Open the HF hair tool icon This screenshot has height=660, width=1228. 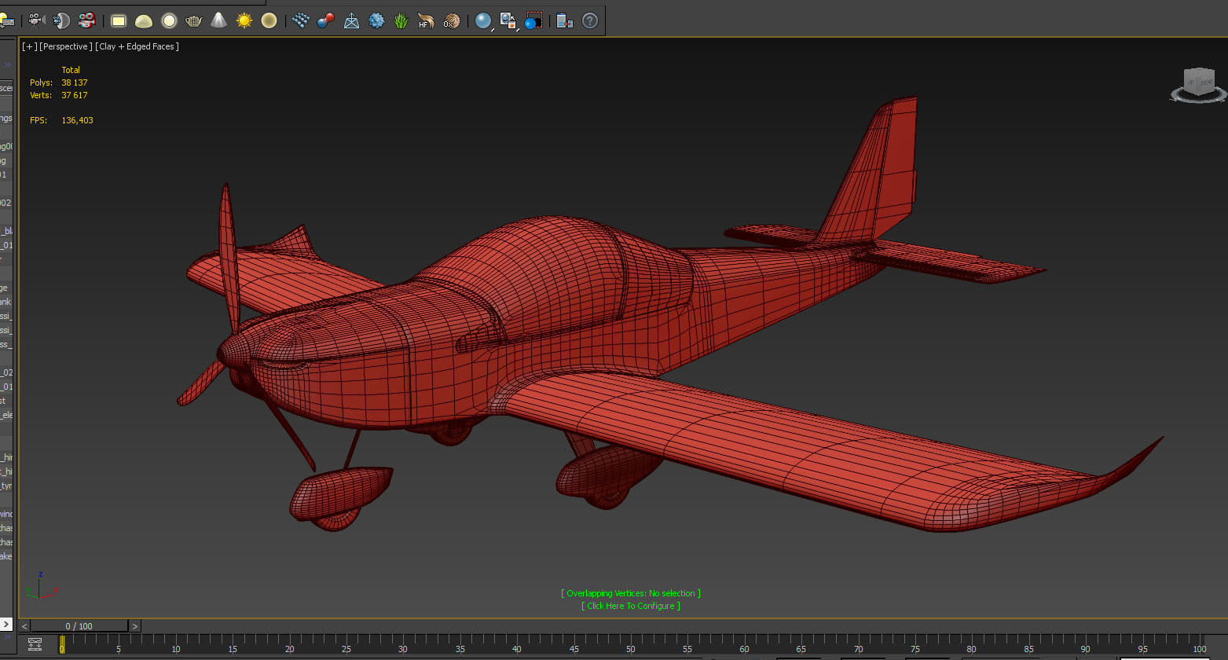(427, 20)
